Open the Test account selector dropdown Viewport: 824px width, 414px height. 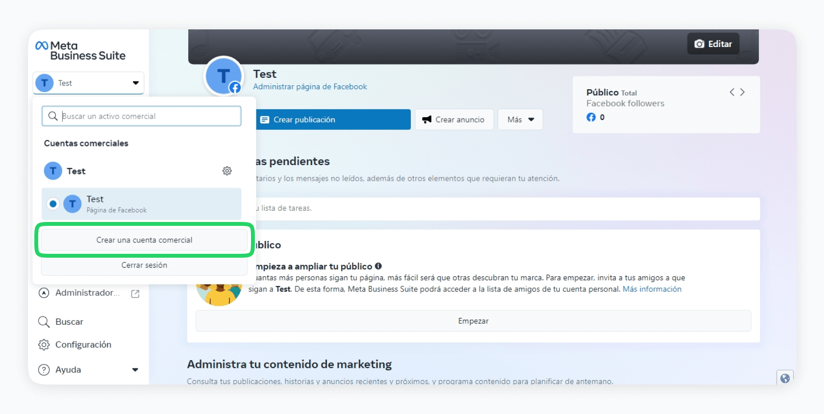click(88, 83)
